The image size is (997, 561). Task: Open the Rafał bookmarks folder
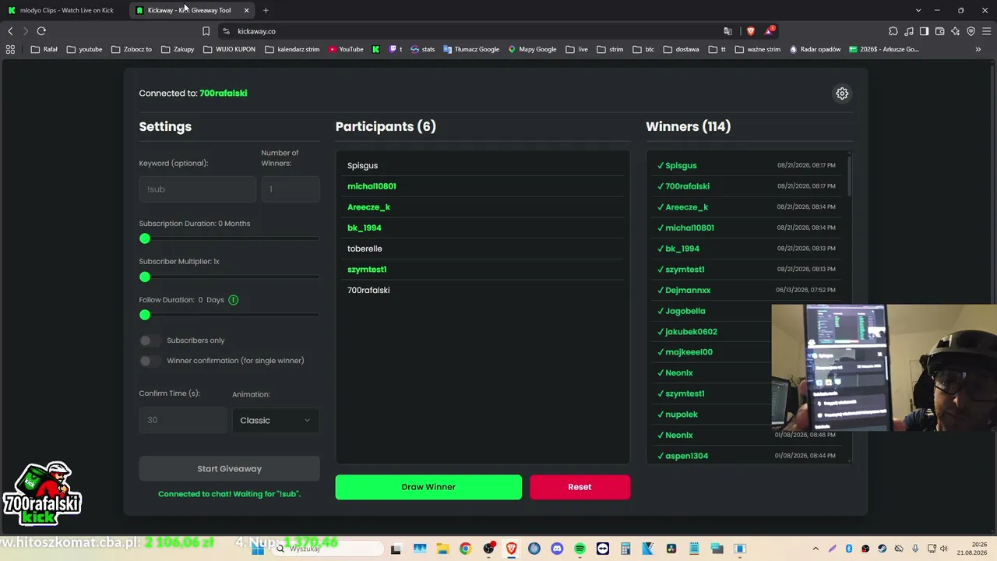(44, 49)
